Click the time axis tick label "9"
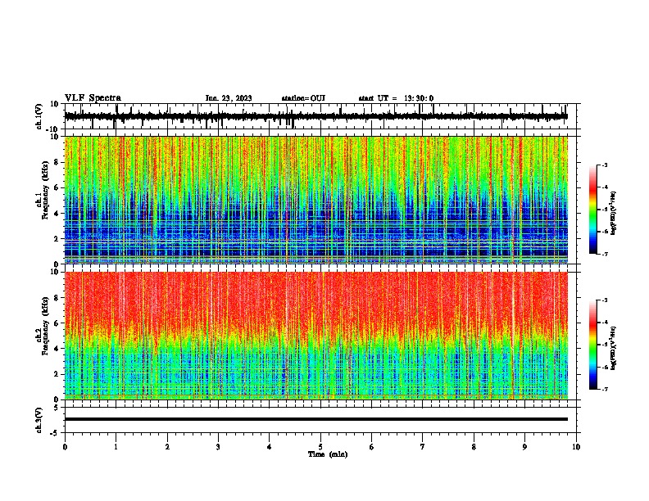The width and height of the screenshot is (649, 501). coord(524,447)
